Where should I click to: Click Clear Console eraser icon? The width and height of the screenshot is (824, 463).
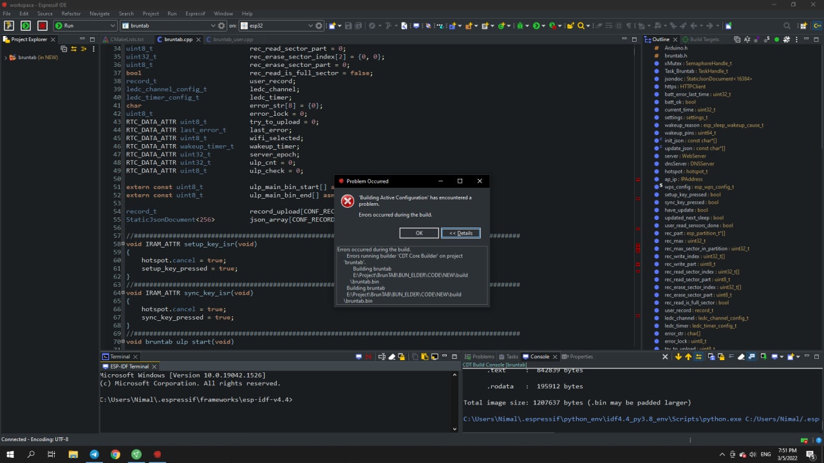click(741, 356)
